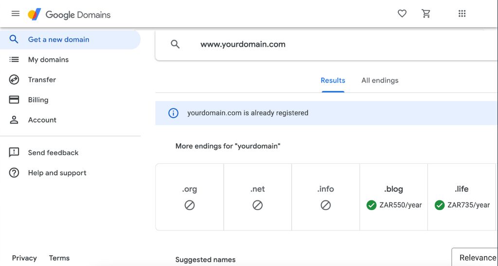Image resolution: width=498 pixels, height=266 pixels.
Task: Open the hamburger main menu
Action: 16,14
